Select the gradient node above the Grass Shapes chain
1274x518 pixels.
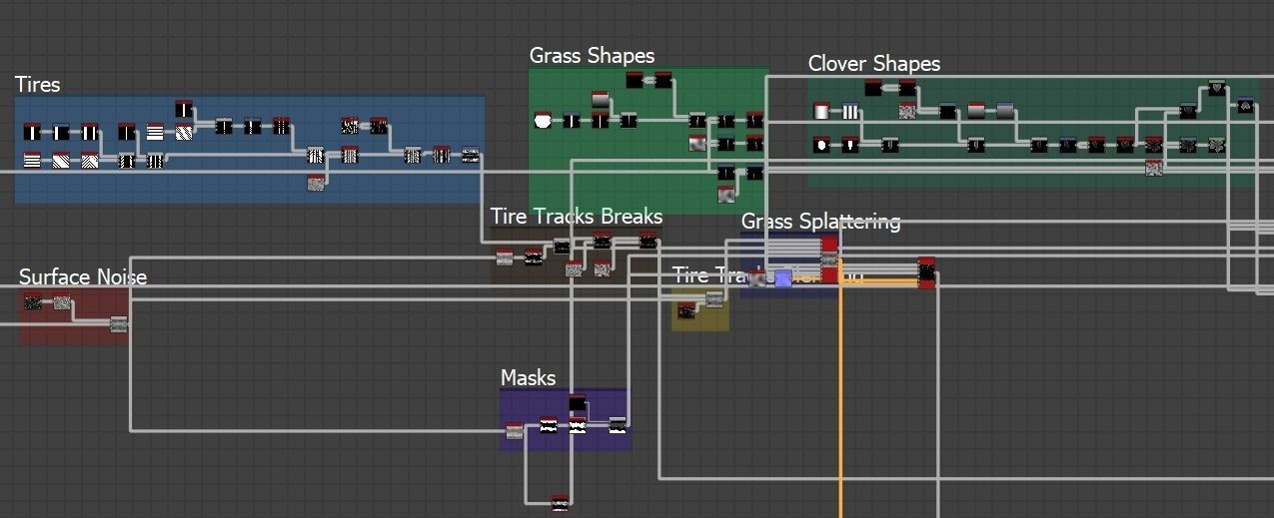pos(600,100)
